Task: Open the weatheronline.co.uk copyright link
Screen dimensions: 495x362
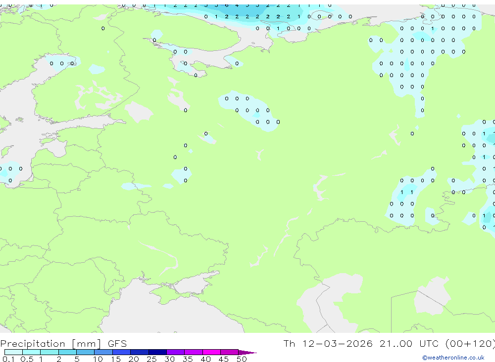Action: pyautogui.click(x=453, y=358)
